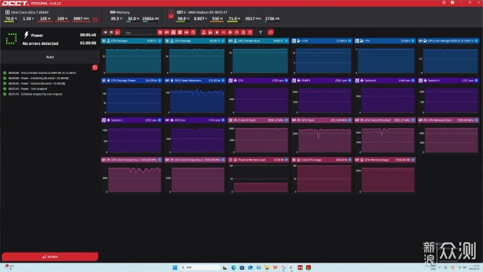
Task: Click the screenshot camera icon in title bar
Action: (x=452, y=3)
